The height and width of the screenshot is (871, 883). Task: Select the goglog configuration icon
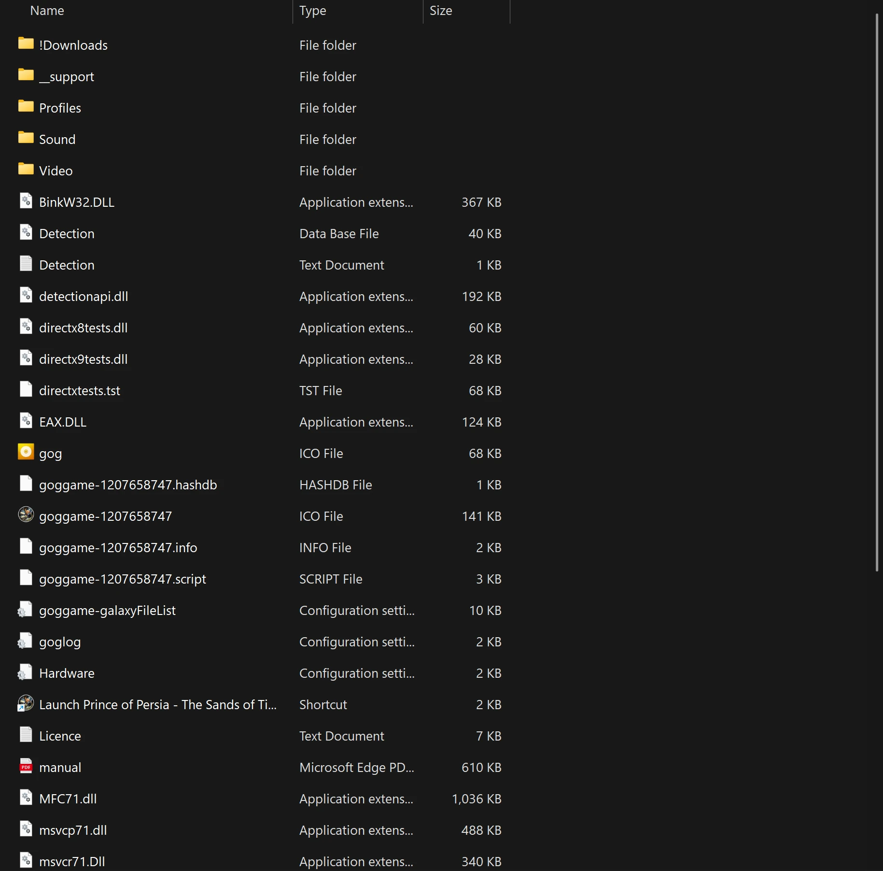pos(25,641)
